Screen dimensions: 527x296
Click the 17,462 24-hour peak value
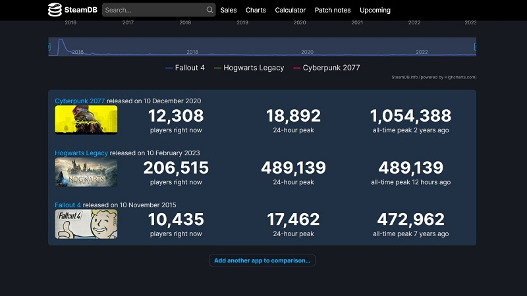[x=293, y=220]
